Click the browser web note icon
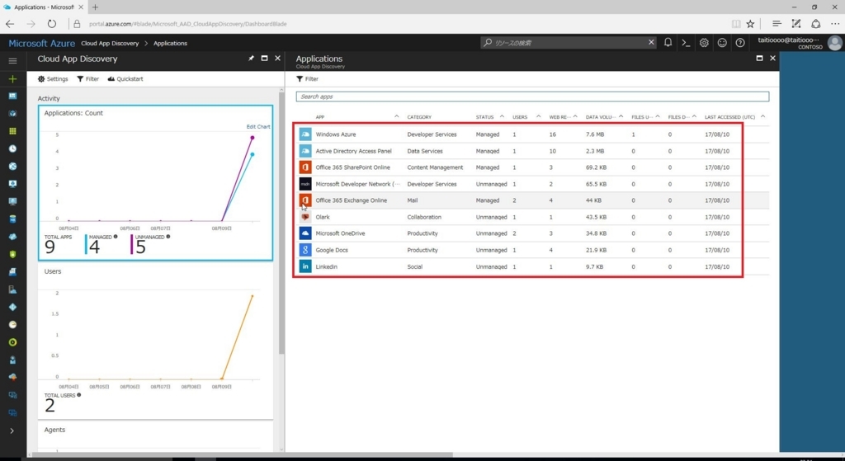The image size is (845, 461). pyautogui.click(x=796, y=24)
